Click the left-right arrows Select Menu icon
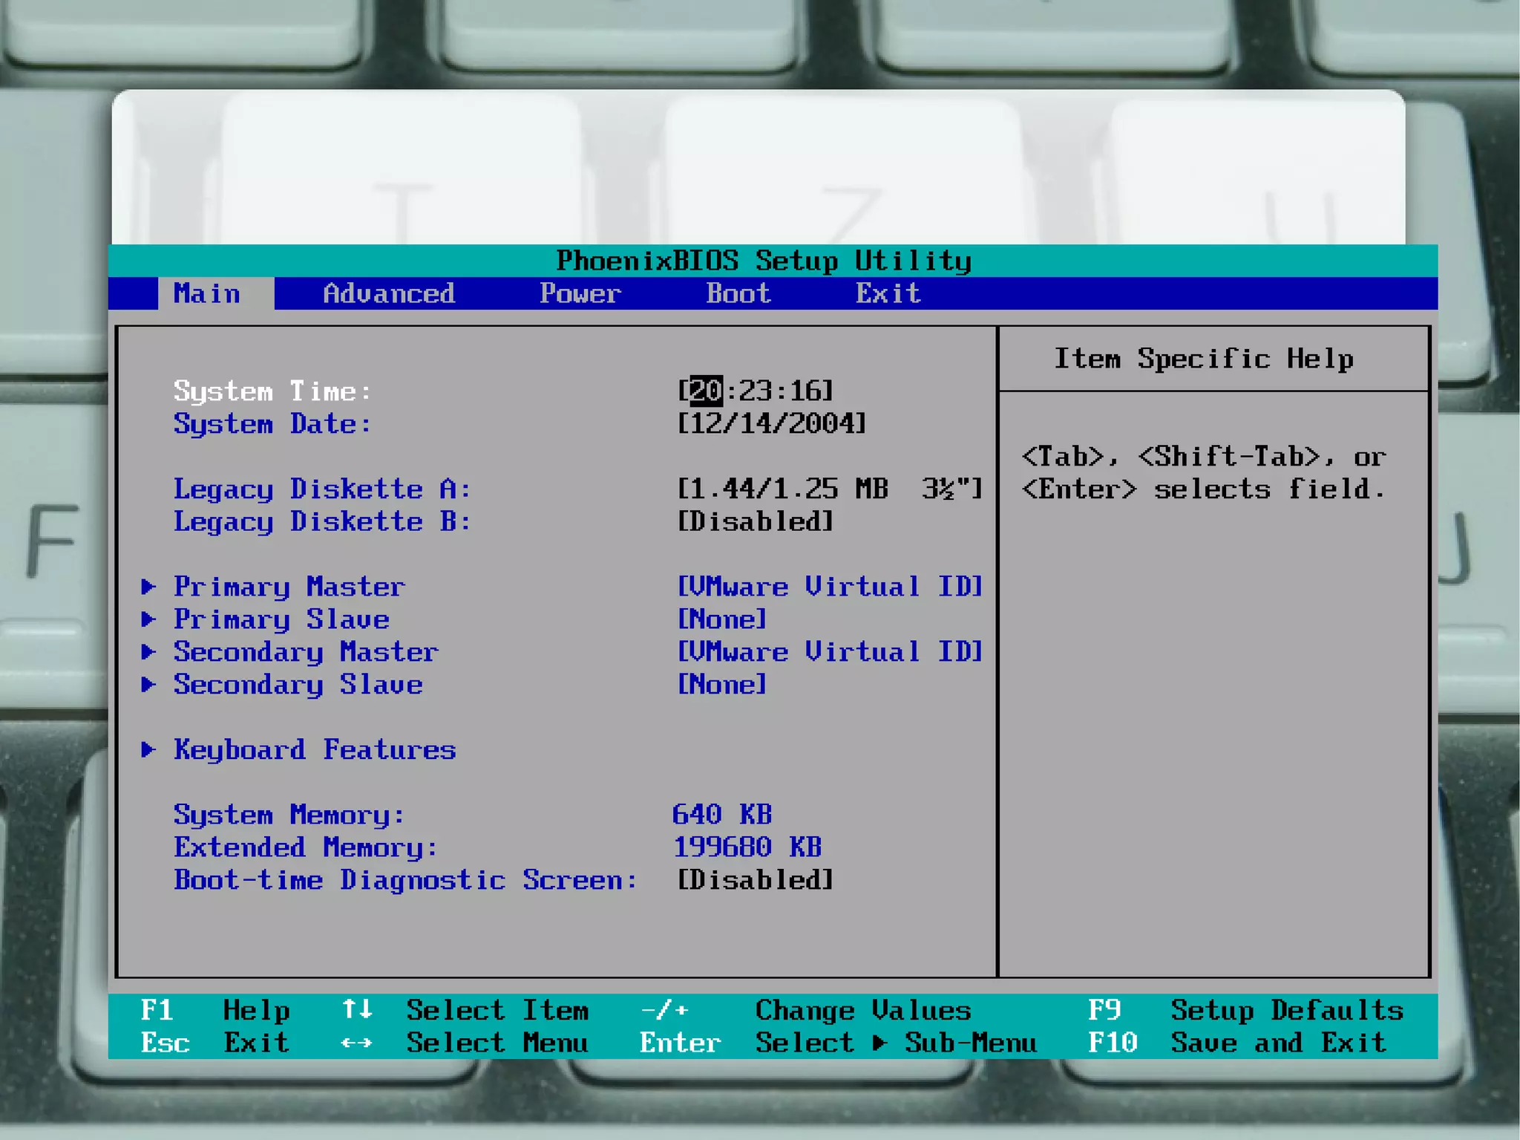The height and width of the screenshot is (1140, 1520). 357,1043
